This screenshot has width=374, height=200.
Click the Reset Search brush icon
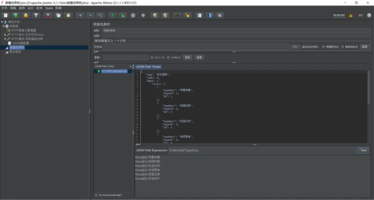click(x=187, y=15)
